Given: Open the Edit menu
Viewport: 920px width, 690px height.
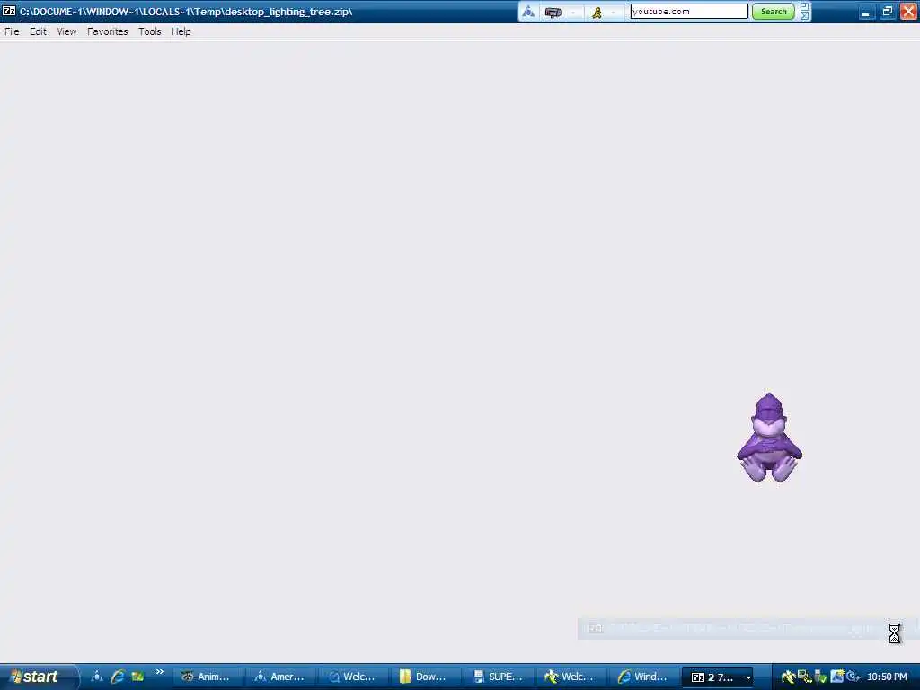Looking at the screenshot, I should [x=38, y=31].
